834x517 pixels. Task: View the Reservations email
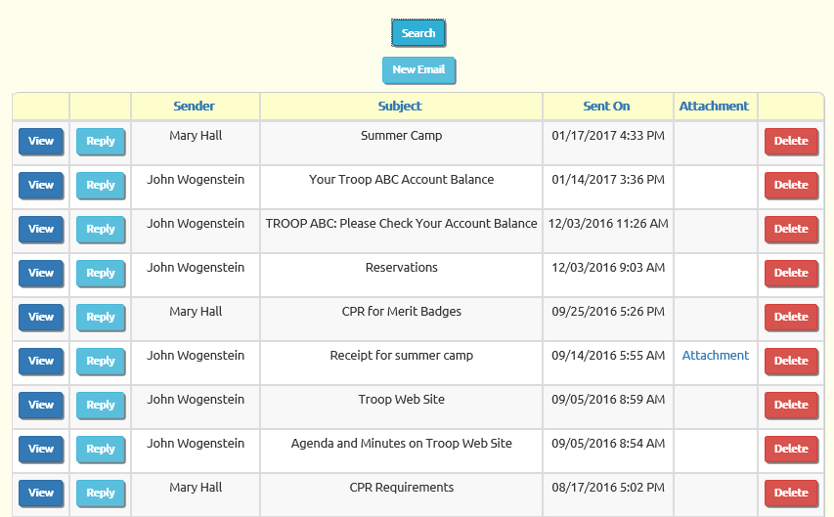pyautogui.click(x=41, y=273)
